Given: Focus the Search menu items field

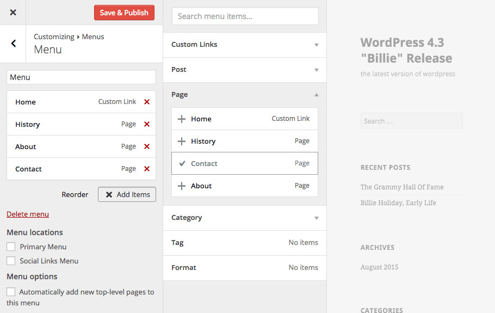Looking at the screenshot, I should coord(245,16).
